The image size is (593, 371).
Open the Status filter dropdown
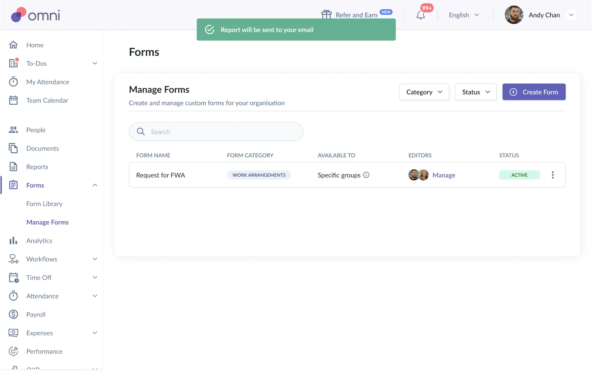(x=476, y=92)
